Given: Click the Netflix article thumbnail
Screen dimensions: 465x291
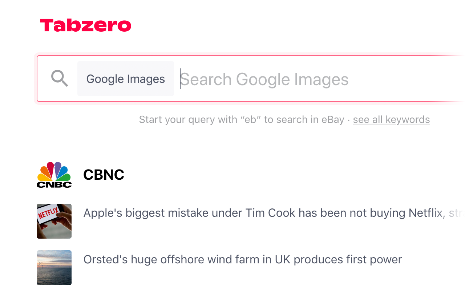Looking at the screenshot, I should [54, 221].
